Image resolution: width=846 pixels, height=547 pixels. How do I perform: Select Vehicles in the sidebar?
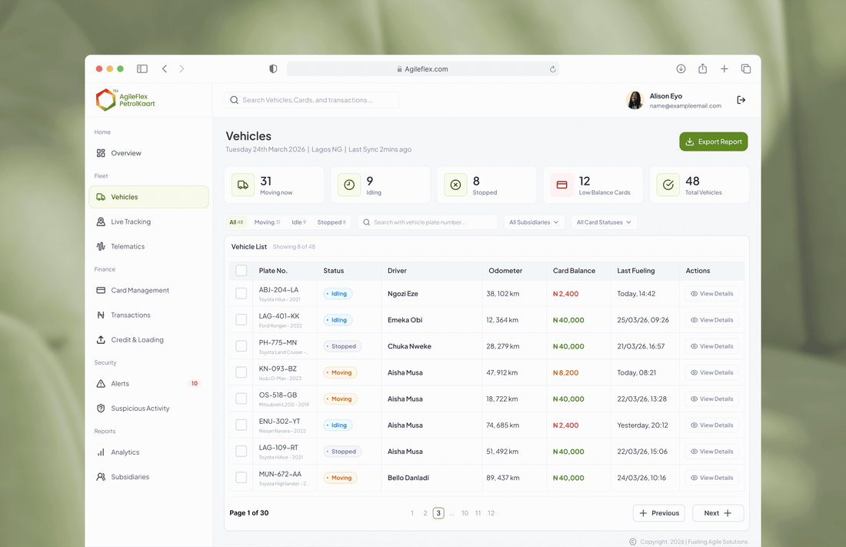pos(149,197)
